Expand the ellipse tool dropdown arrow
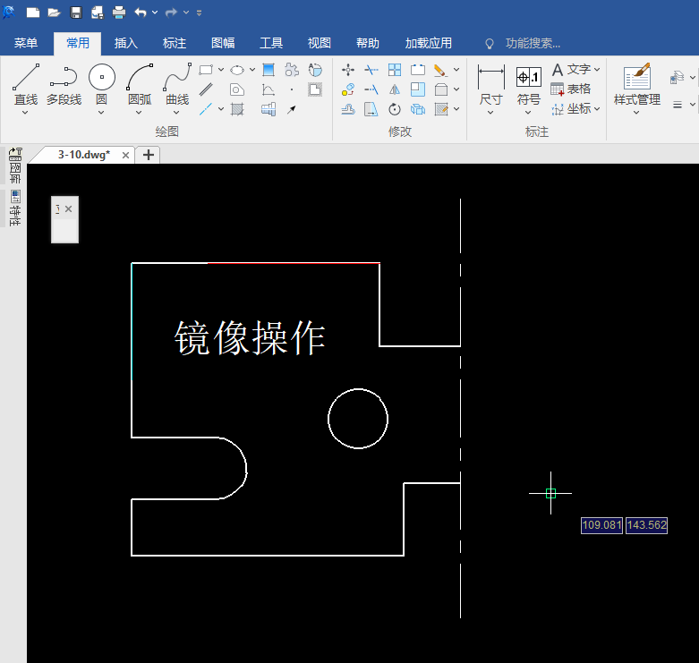 click(252, 70)
